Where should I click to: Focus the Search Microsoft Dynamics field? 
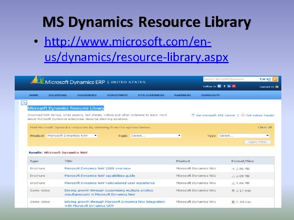click(x=231, y=79)
